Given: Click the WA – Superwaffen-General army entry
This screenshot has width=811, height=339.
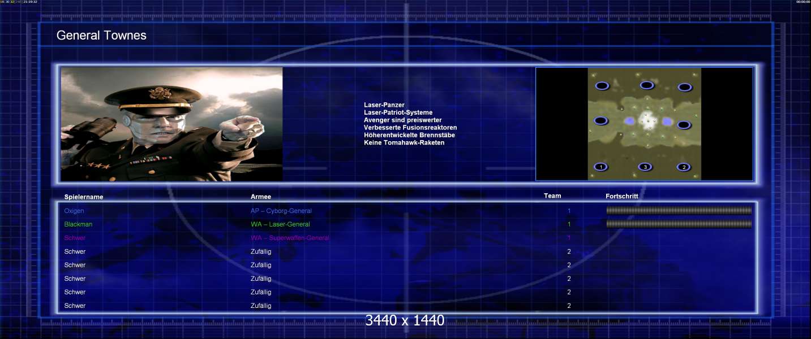Looking at the screenshot, I should 290,238.
